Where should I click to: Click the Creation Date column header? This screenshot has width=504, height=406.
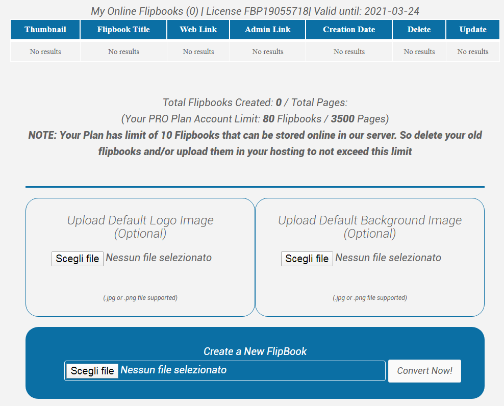pos(349,30)
